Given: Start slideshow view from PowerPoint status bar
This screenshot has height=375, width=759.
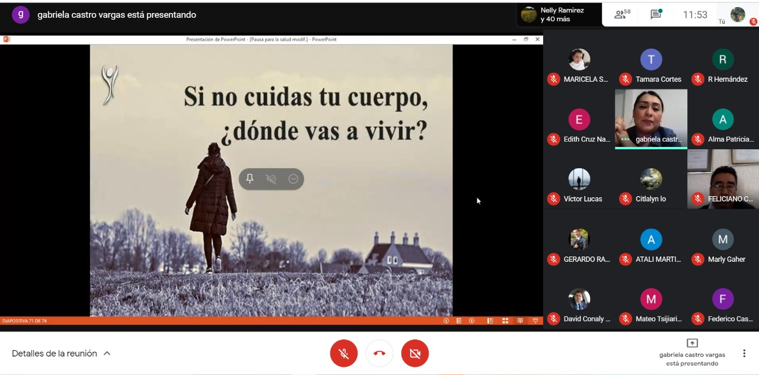Looking at the screenshot, I should point(535,321).
